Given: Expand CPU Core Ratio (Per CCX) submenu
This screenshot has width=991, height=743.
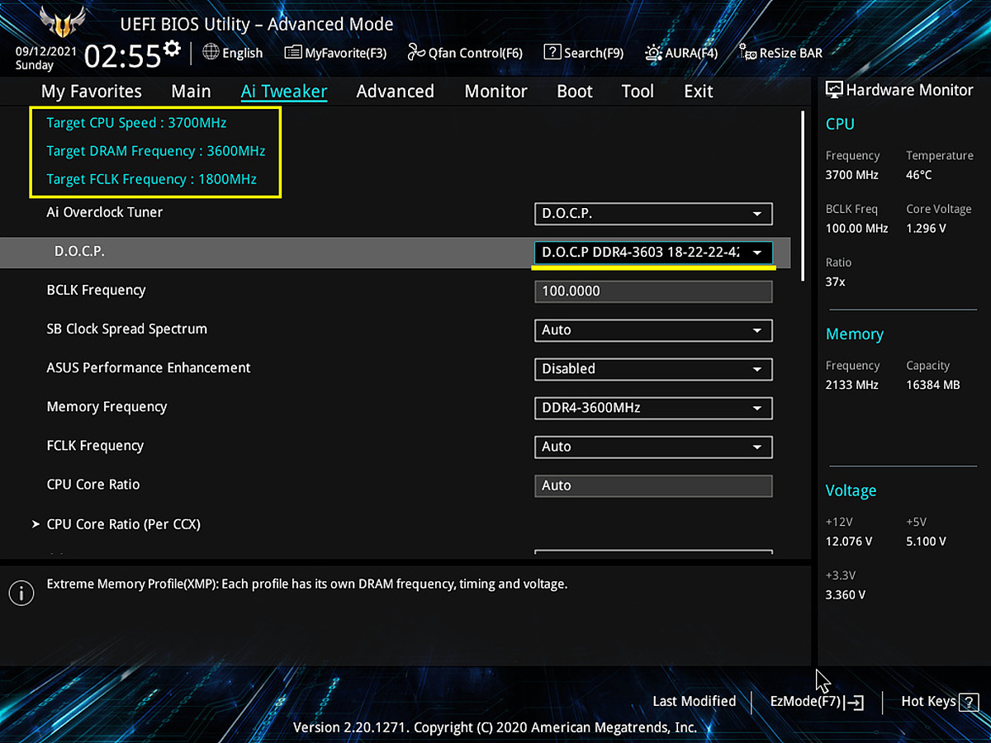Looking at the screenshot, I should click(124, 524).
